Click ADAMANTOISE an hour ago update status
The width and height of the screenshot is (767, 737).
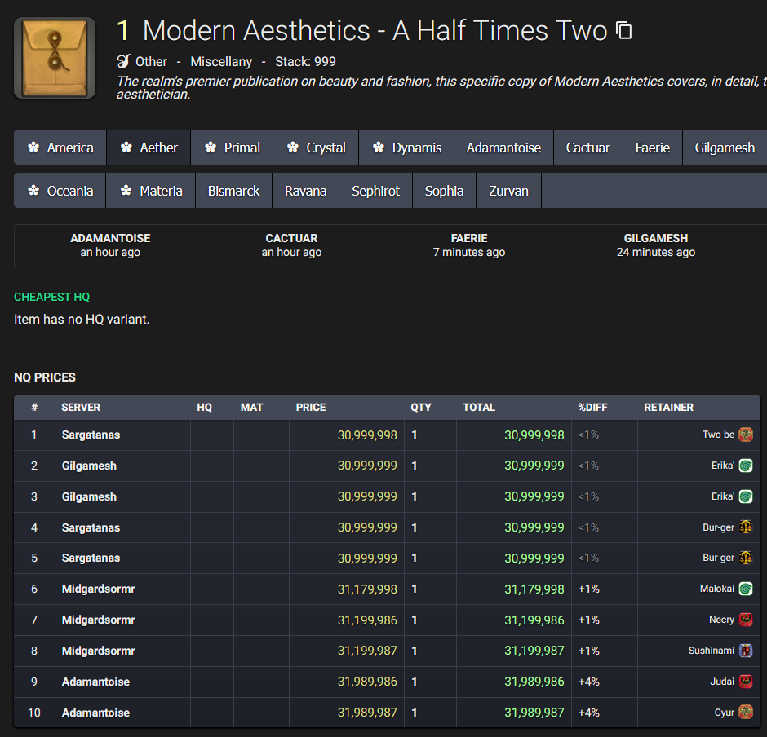[x=110, y=245]
